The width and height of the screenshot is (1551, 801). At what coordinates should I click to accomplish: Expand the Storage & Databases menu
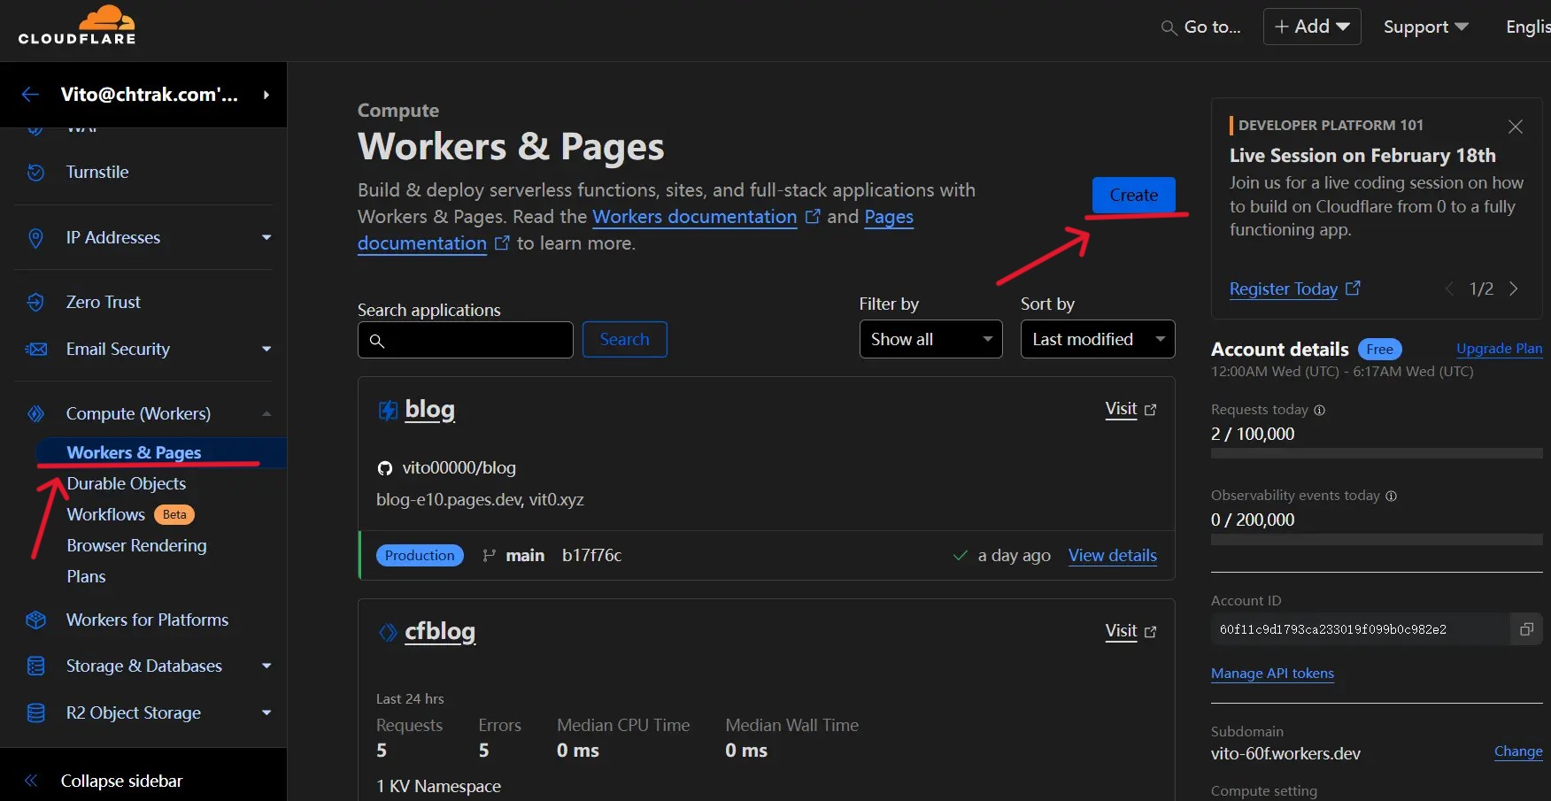[x=266, y=666]
